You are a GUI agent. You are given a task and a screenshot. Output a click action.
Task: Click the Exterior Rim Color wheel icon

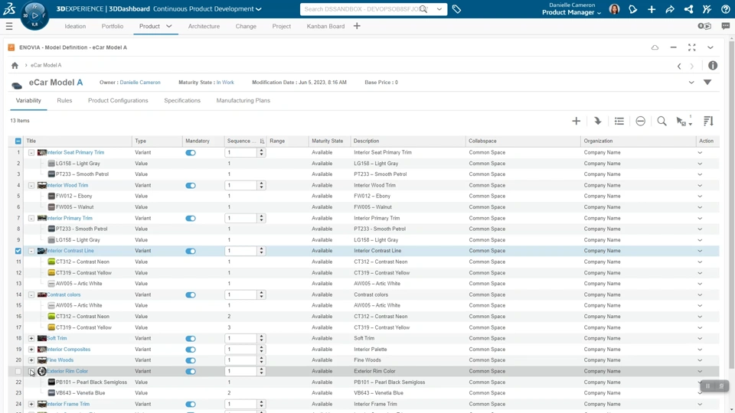point(41,371)
